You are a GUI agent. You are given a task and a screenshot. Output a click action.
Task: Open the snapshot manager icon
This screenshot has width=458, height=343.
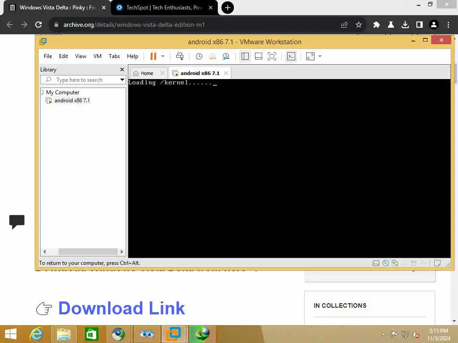point(226,56)
